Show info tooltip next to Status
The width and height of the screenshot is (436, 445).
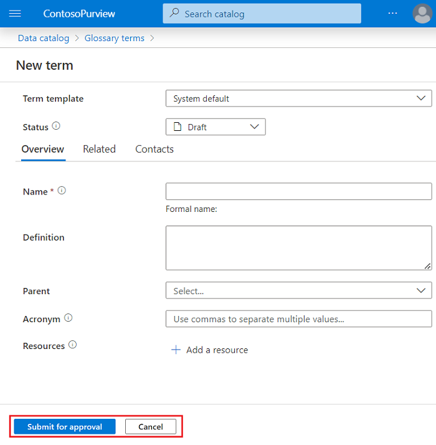[x=56, y=125]
